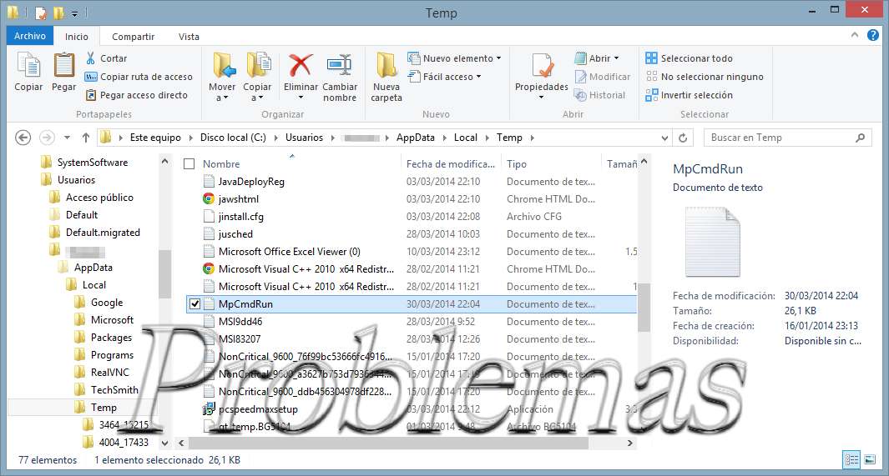This screenshot has width=889, height=476.
Task: Switch to the Compartir tab
Action: click(x=134, y=36)
